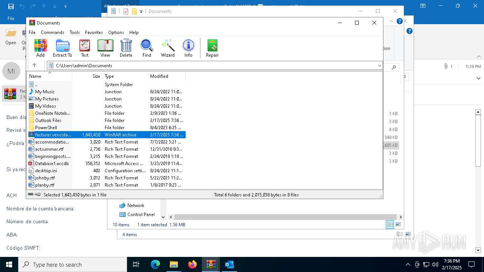Image resolution: width=484 pixels, height=272 pixels.
Task: Click the Find magnifier icon
Action: point(147,48)
